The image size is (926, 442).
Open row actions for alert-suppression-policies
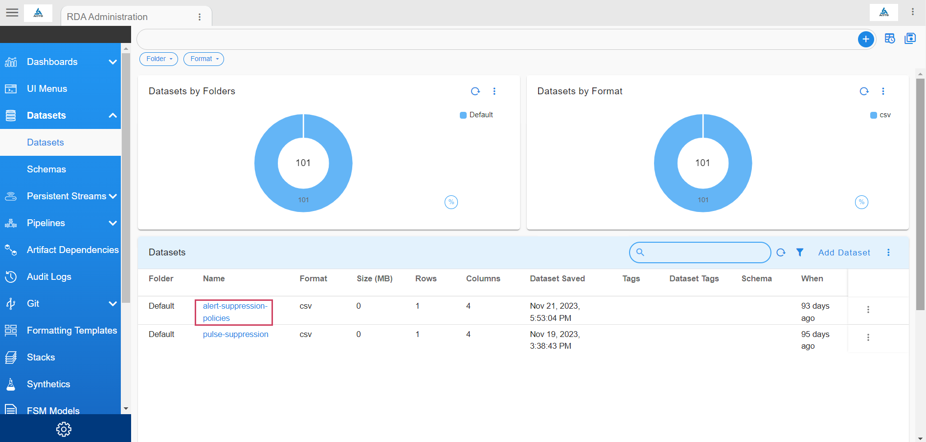point(868,310)
